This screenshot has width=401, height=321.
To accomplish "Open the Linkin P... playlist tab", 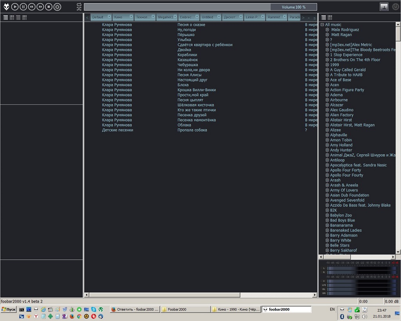I will 251,17.
